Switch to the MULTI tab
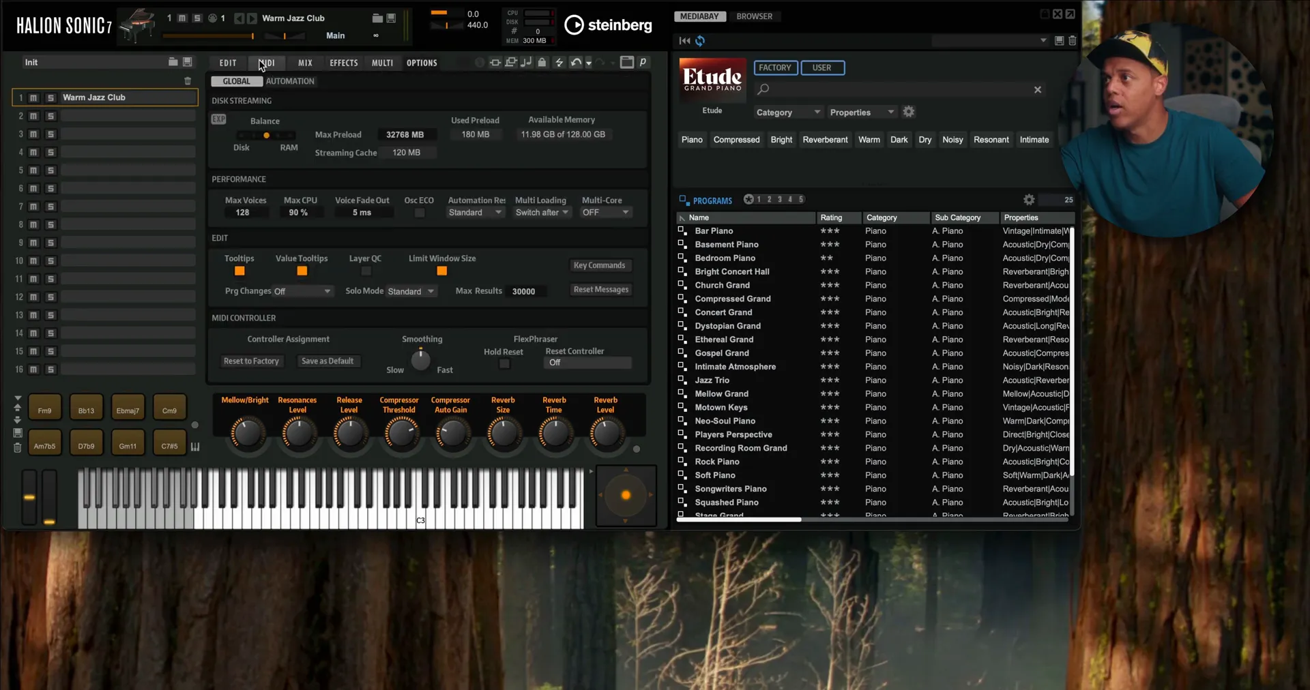This screenshot has height=690, width=1310. click(x=382, y=63)
